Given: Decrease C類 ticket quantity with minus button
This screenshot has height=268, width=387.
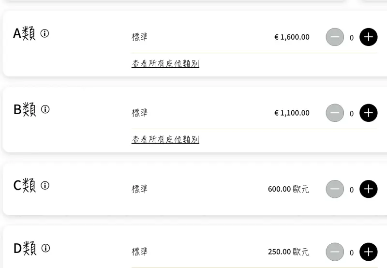Looking at the screenshot, I should tap(335, 189).
